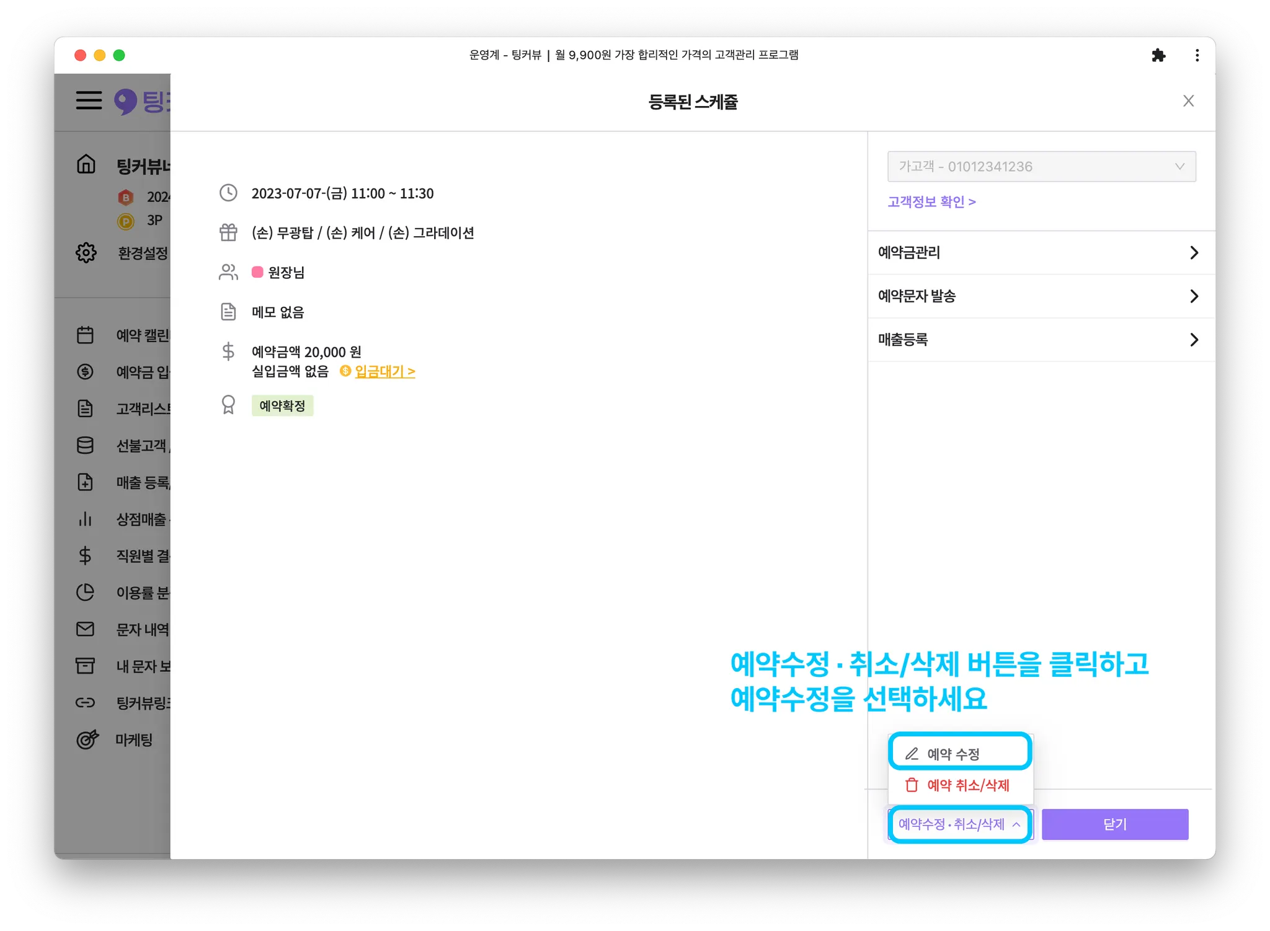Expand the 예약금관리 section
Screen dimensions: 1270x931
point(1040,253)
